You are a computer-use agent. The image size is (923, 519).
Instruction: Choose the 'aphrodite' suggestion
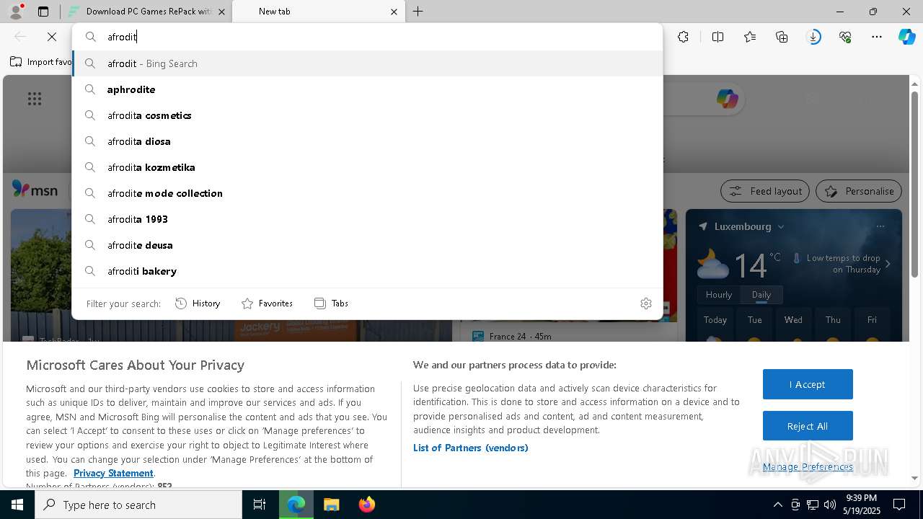(368, 89)
